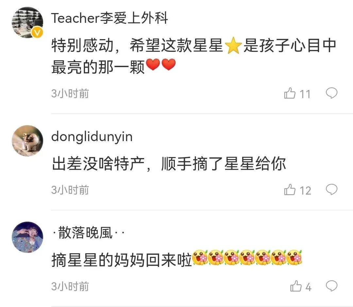Image resolution: width=353 pixels, height=307 pixels.
Task: Tap the flower-face emoji row
Action: point(247,258)
